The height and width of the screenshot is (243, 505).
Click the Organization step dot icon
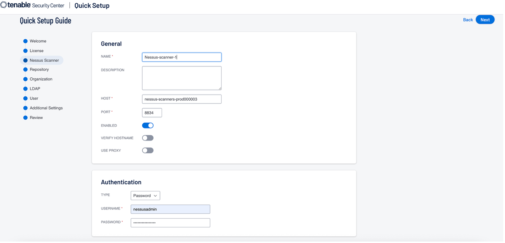(26, 79)
